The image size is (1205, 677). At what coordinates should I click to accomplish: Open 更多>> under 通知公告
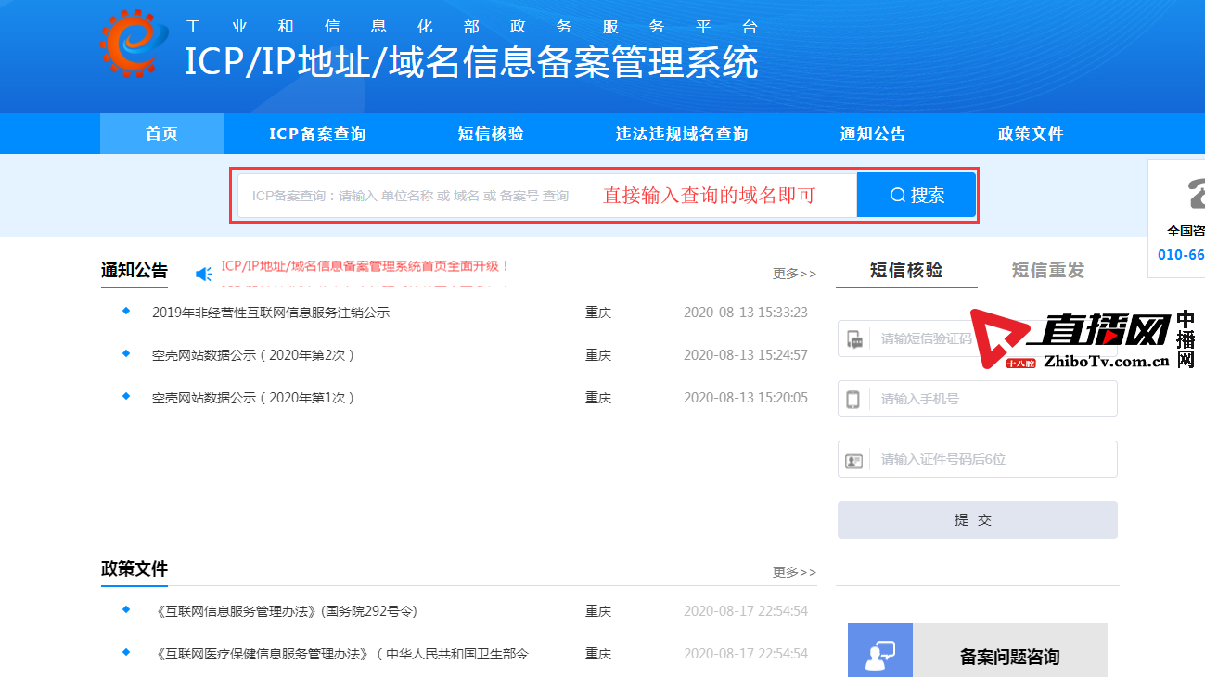tap(793, 274)
